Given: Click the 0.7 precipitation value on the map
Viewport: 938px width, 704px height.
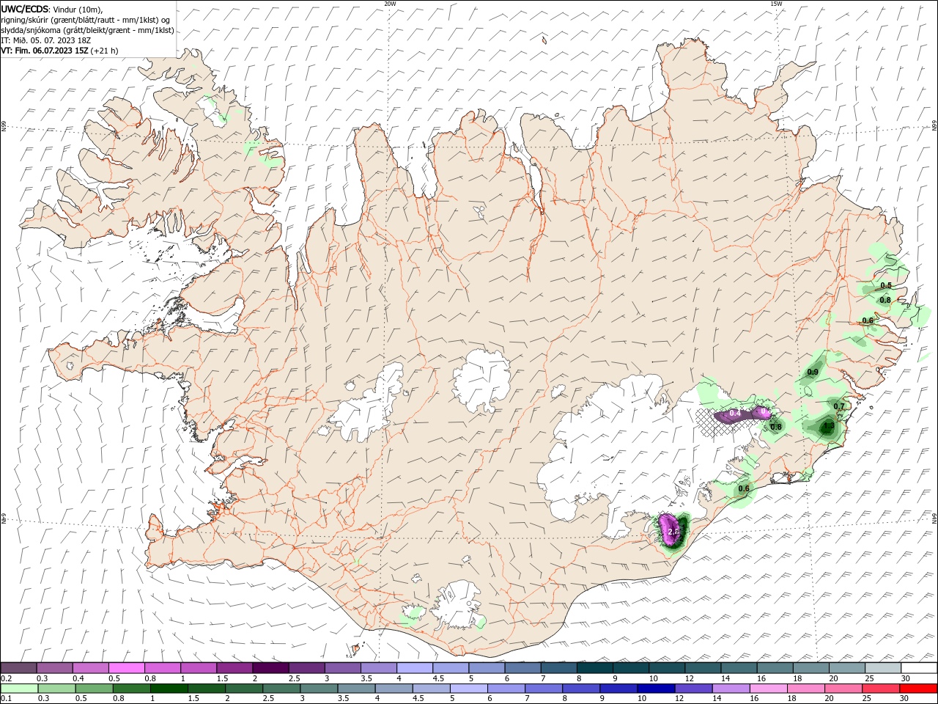Looking at the screenshot, I should (839, 406).
